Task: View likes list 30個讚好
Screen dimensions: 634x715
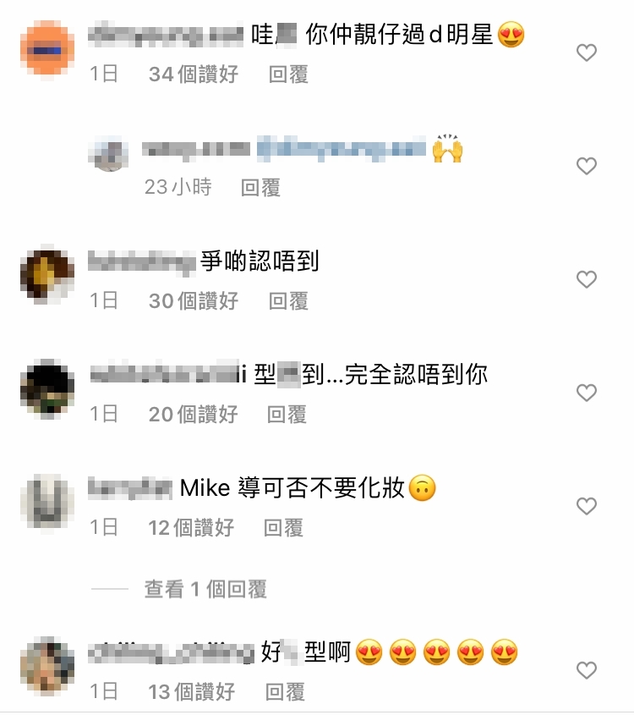Action: [x=193, y=301]
